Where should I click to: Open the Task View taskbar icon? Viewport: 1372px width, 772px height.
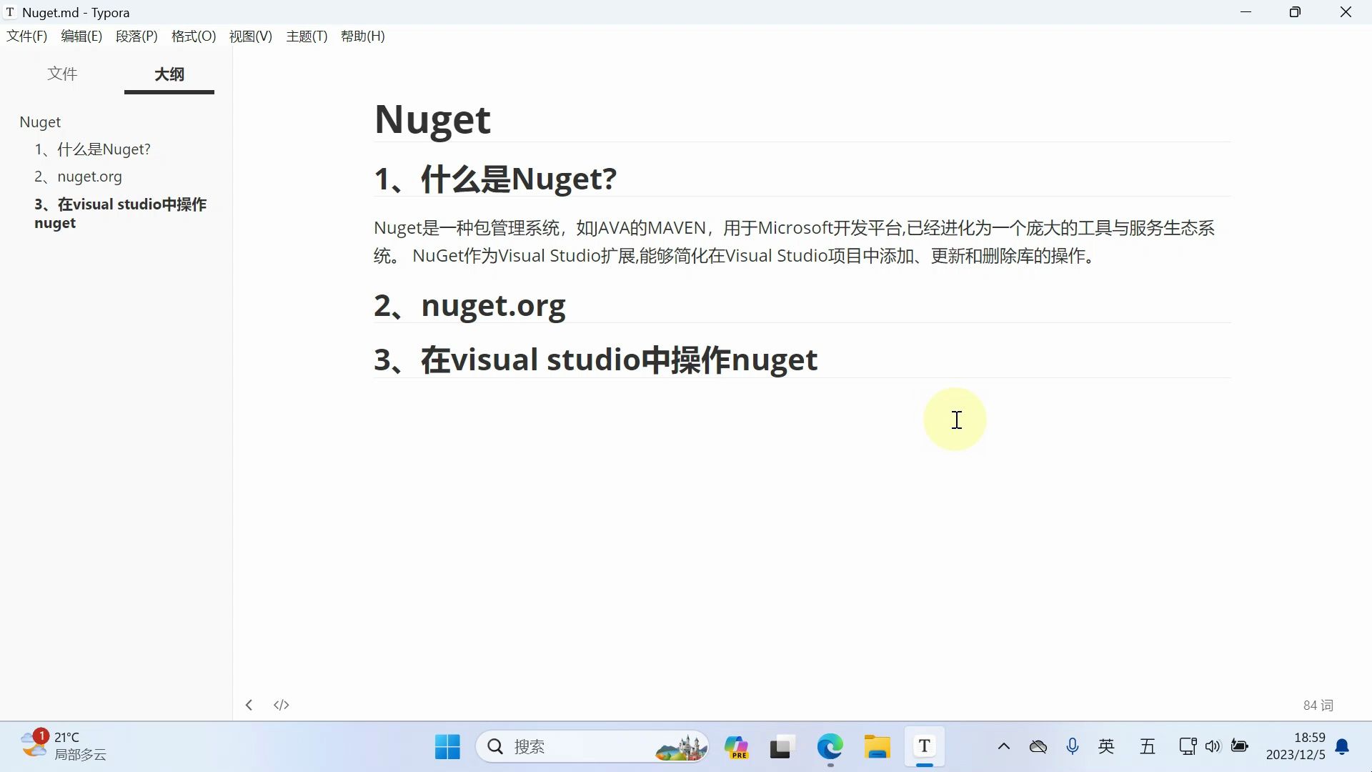click(x=782, y=747)
